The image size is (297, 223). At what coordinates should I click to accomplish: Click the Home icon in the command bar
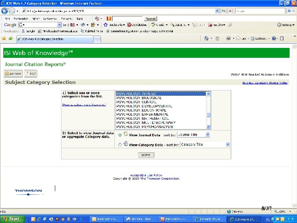[206, 38]
